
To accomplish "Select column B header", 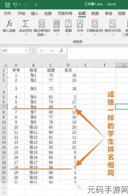I will 33,65.
